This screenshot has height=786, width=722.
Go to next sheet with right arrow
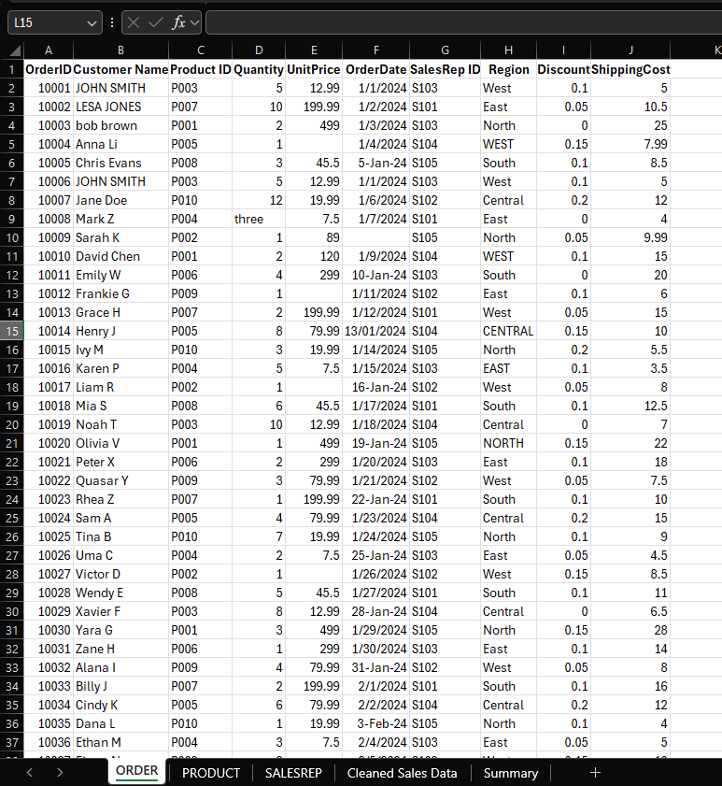tap(60, 773)
